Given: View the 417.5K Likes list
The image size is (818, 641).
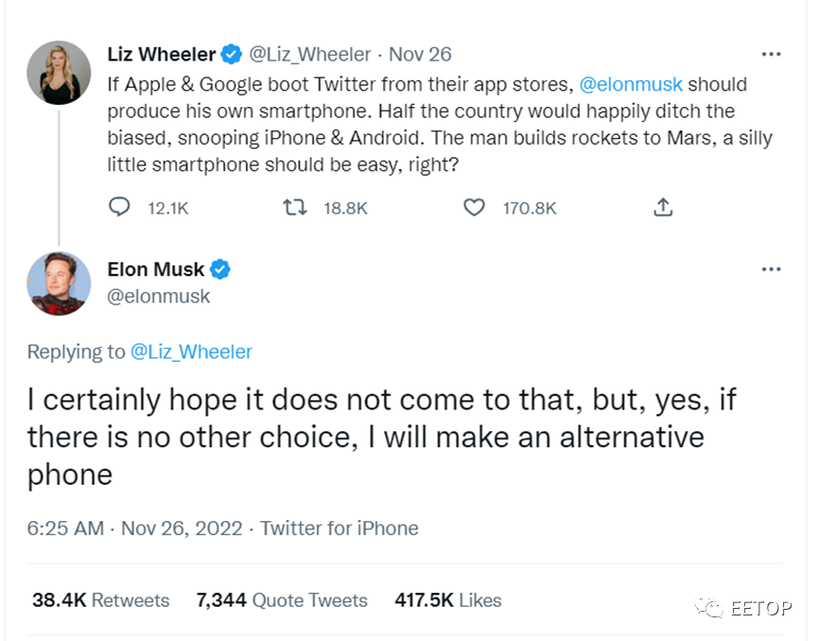Looking at the screenshot, I should [x=448, y=600].
